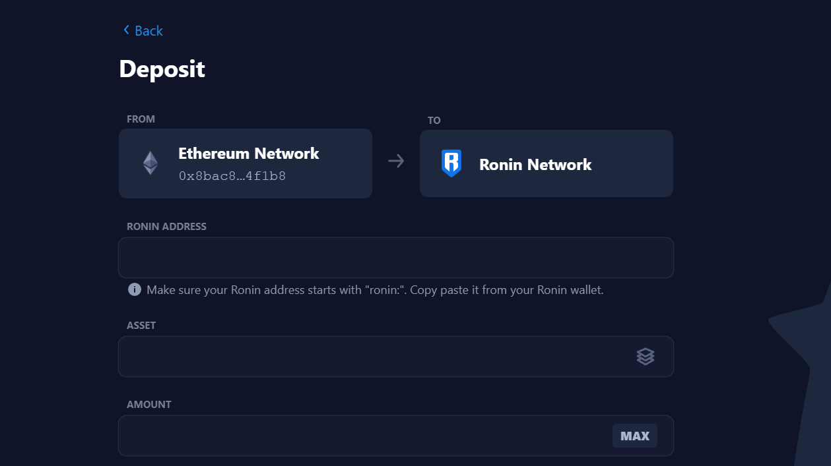Go back using the Back link text
The width and height of the screenshot is (831, 466).
click(149, 31)
